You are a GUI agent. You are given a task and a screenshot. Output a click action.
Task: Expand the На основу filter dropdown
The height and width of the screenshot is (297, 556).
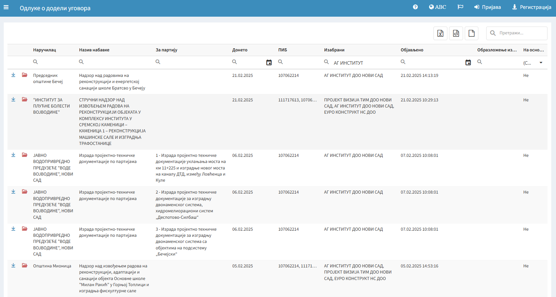click(541, 63)
